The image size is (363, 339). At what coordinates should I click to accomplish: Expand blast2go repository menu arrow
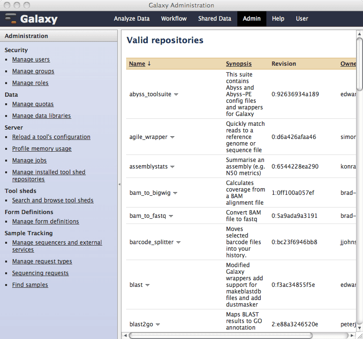[x=158, y=324]
